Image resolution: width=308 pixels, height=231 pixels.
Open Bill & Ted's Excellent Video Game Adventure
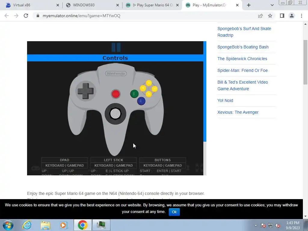coord(243,85)
